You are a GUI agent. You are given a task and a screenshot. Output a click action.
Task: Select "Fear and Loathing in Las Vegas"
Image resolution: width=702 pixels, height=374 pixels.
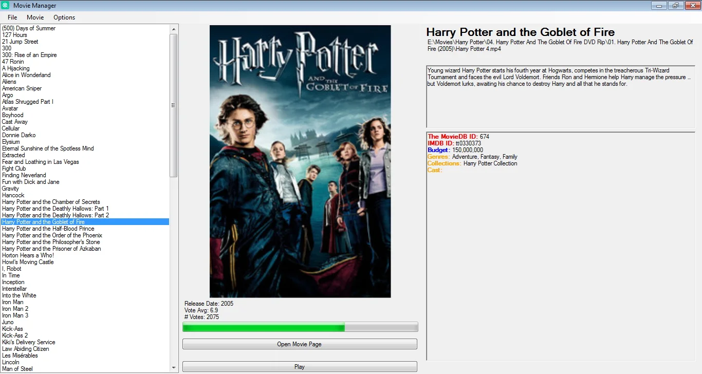coord(85,162)
